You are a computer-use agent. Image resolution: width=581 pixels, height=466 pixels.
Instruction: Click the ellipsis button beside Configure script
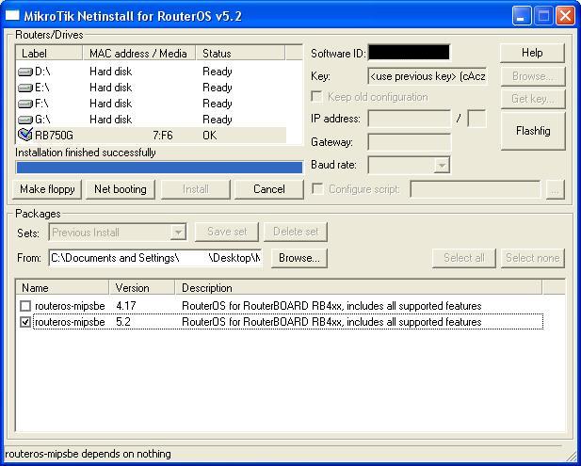555,189
